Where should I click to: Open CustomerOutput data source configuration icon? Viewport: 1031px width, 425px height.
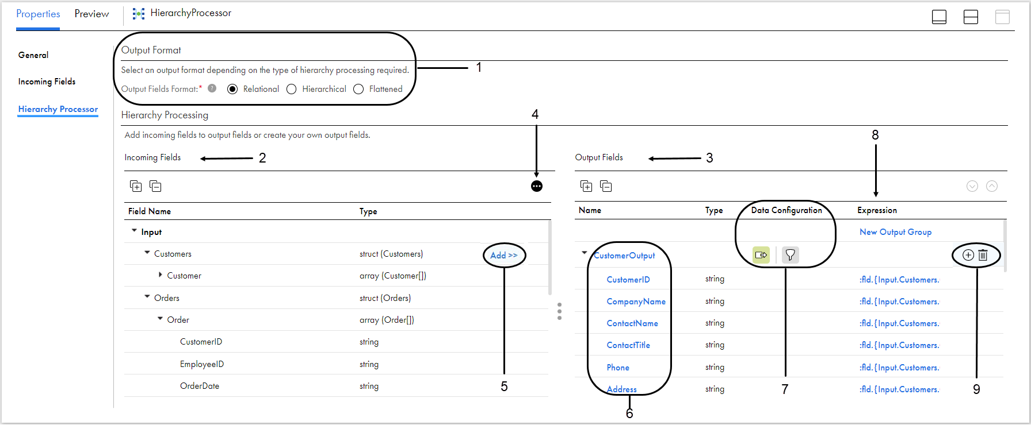coord(761,255)
